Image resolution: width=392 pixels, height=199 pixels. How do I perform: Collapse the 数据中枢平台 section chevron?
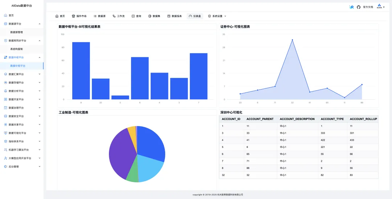(x=40, y=57)
